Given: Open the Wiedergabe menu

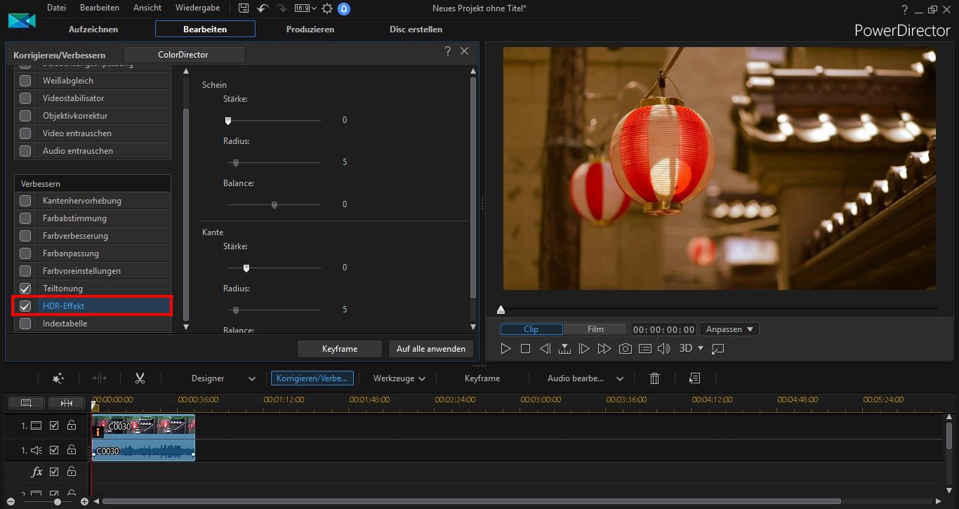Looking at the screenshot, I should pos(198,8).
